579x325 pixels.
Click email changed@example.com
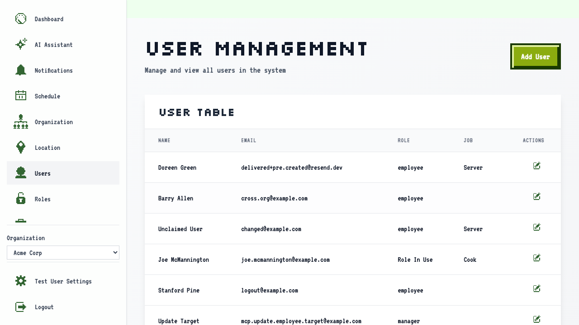271,229
